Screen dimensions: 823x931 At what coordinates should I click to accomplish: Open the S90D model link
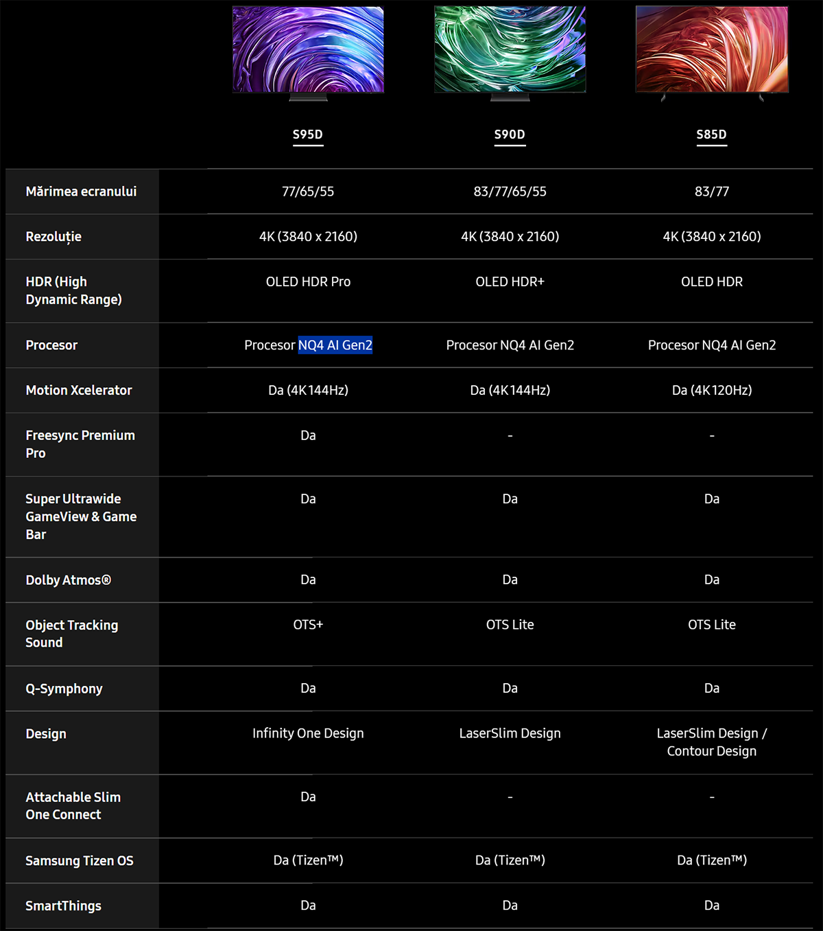(x=510, y=135)
